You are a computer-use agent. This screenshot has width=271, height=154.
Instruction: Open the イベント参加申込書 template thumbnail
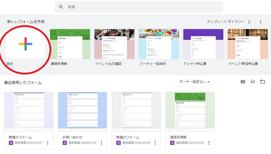(x=248, y=44)
